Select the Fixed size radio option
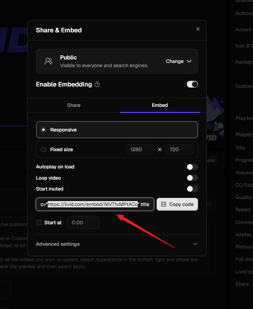The height and width of the screenshot is (309, 253). (43, 149)
